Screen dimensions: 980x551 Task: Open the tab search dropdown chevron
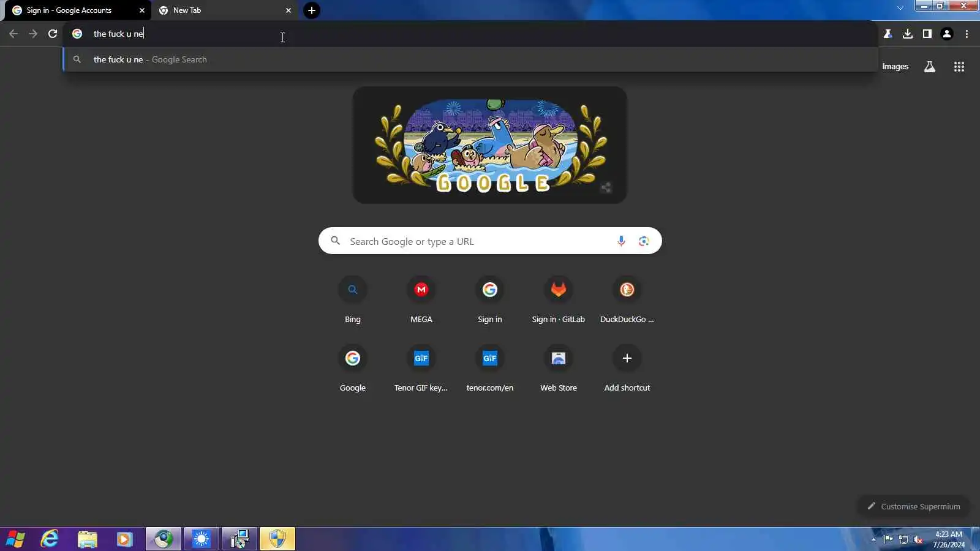(x=900, y=8)
